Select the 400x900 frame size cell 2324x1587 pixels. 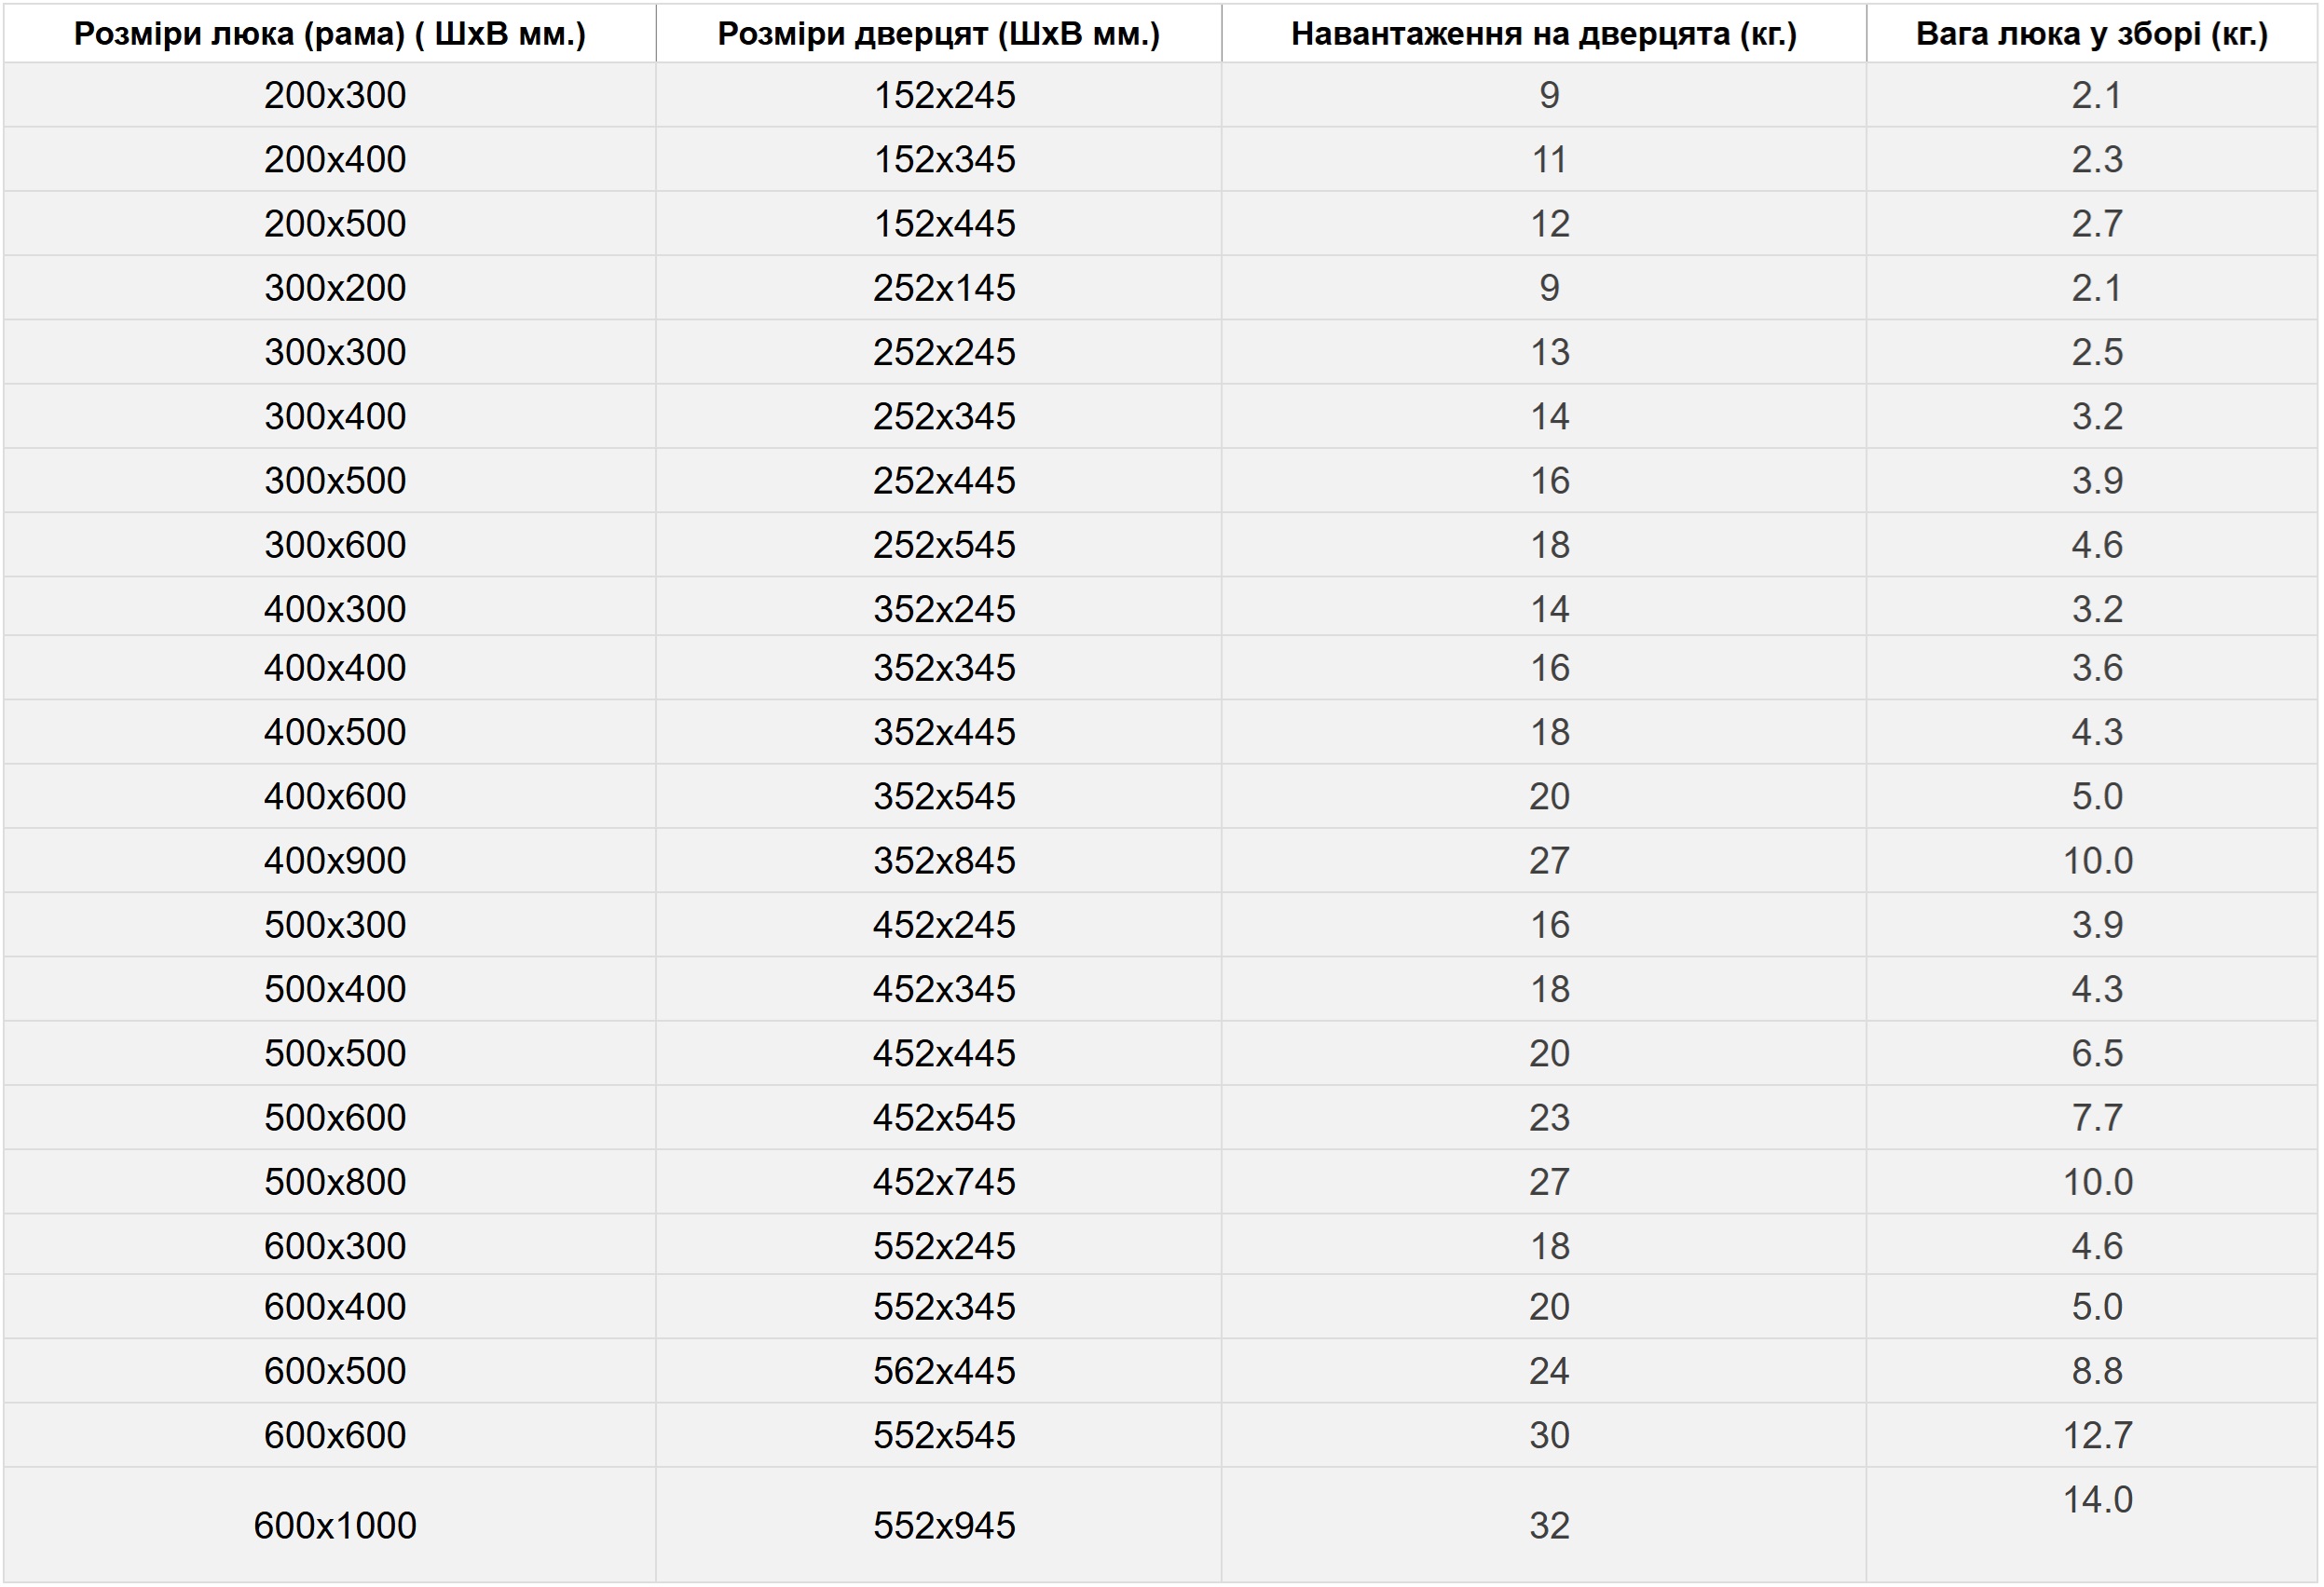[335, 861]
